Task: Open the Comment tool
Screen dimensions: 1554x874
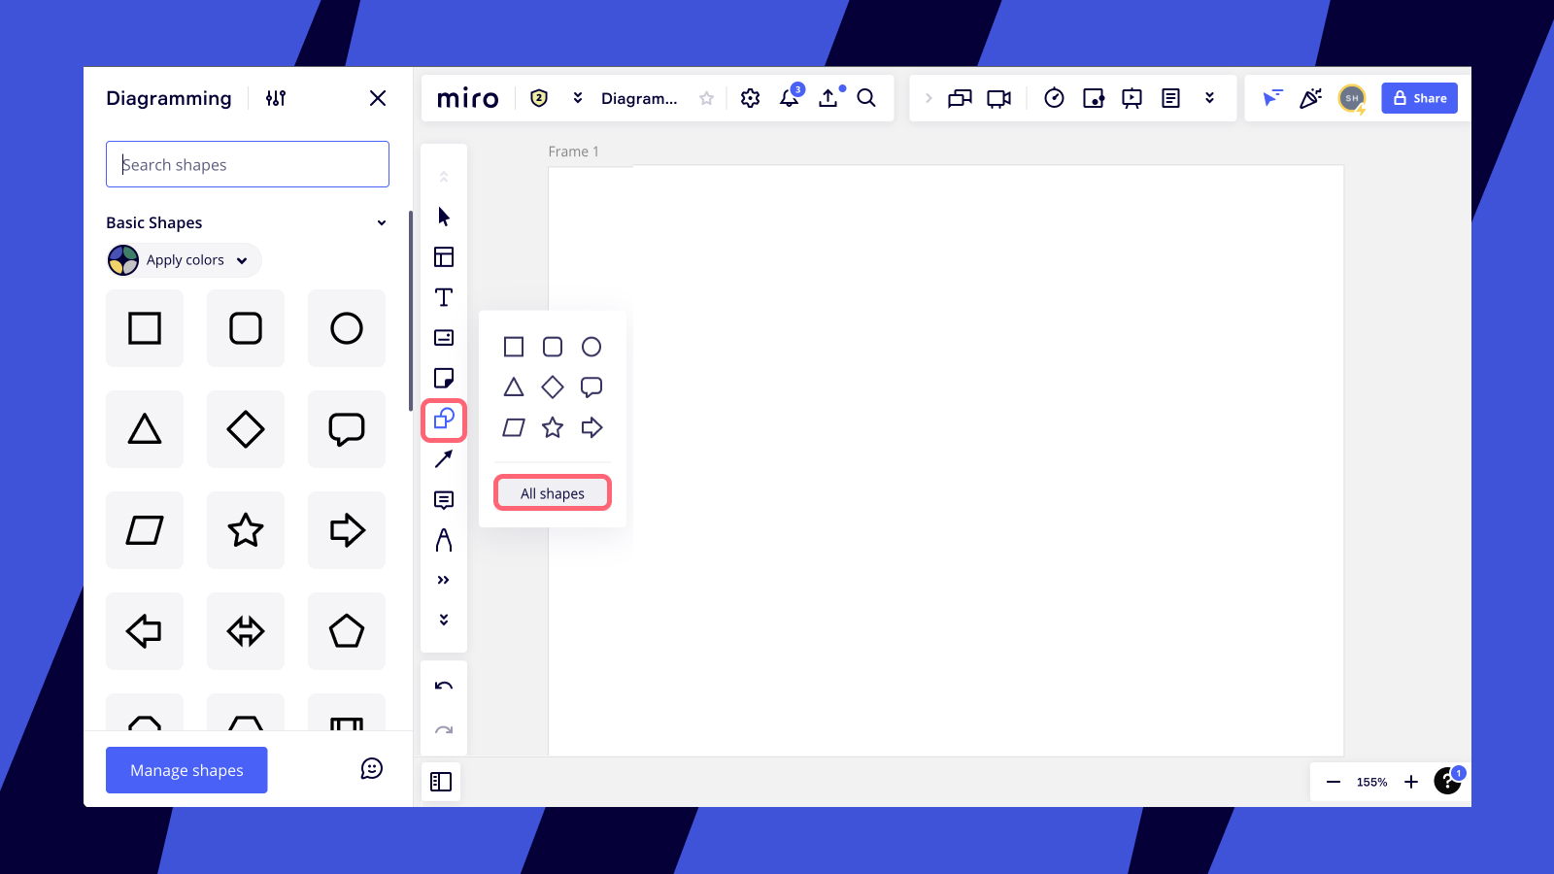Action: point(444,500)
